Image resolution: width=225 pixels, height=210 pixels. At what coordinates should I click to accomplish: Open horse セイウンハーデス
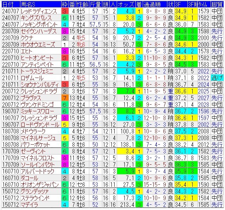(39, 31)
